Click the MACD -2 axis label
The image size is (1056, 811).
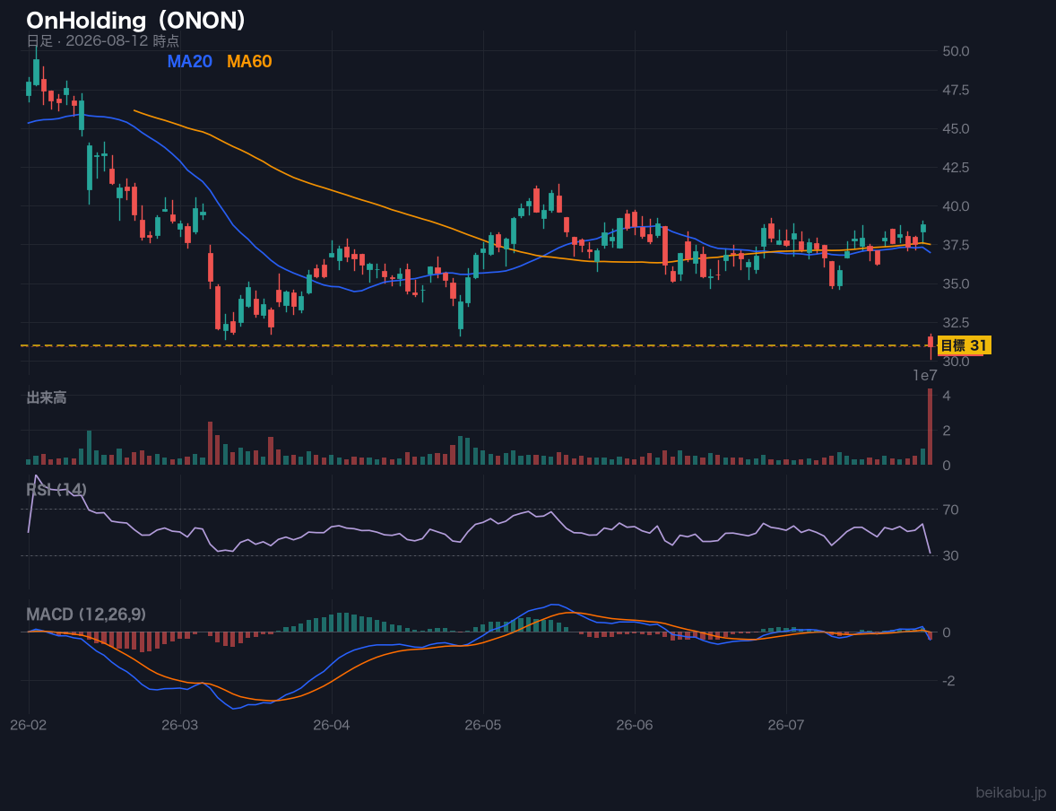[x=949, y=681]
